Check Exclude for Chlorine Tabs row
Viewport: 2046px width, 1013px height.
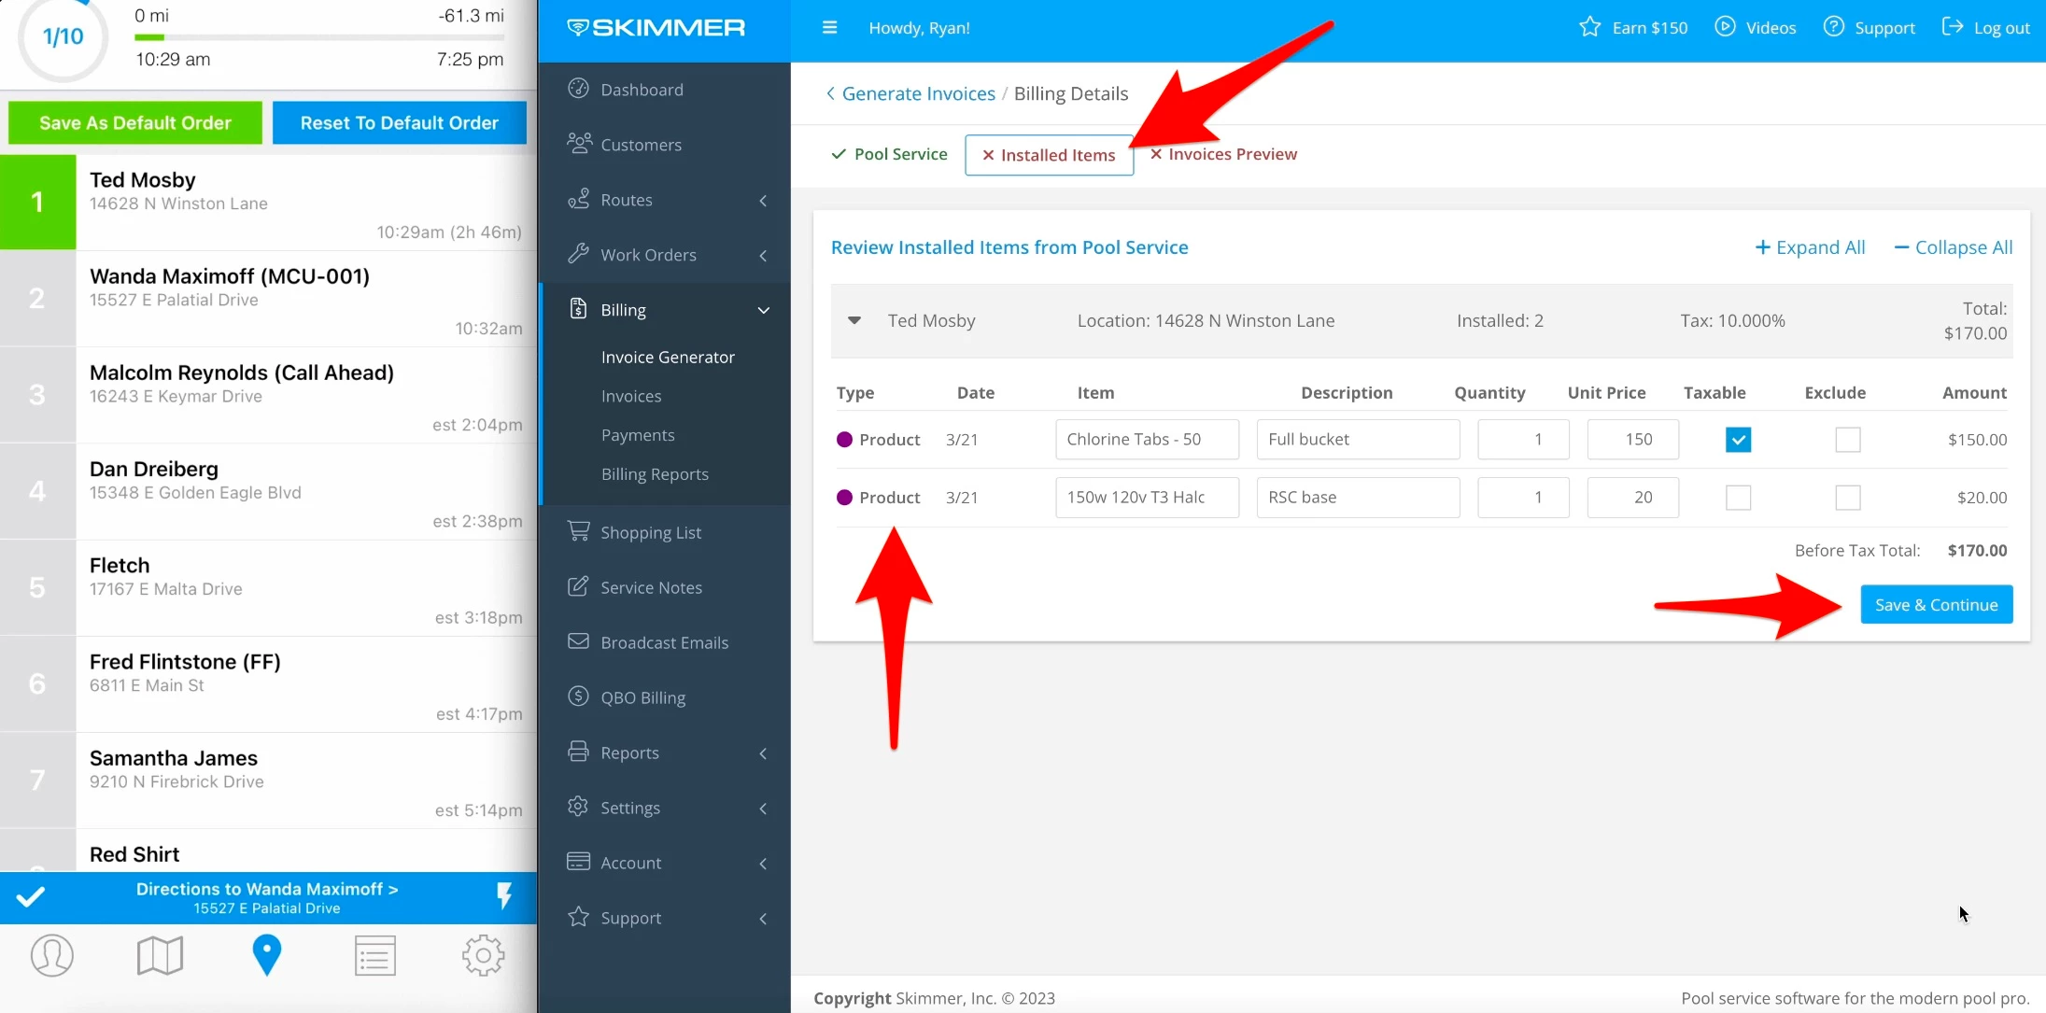pyautogui.click(x=1847, y=440)
